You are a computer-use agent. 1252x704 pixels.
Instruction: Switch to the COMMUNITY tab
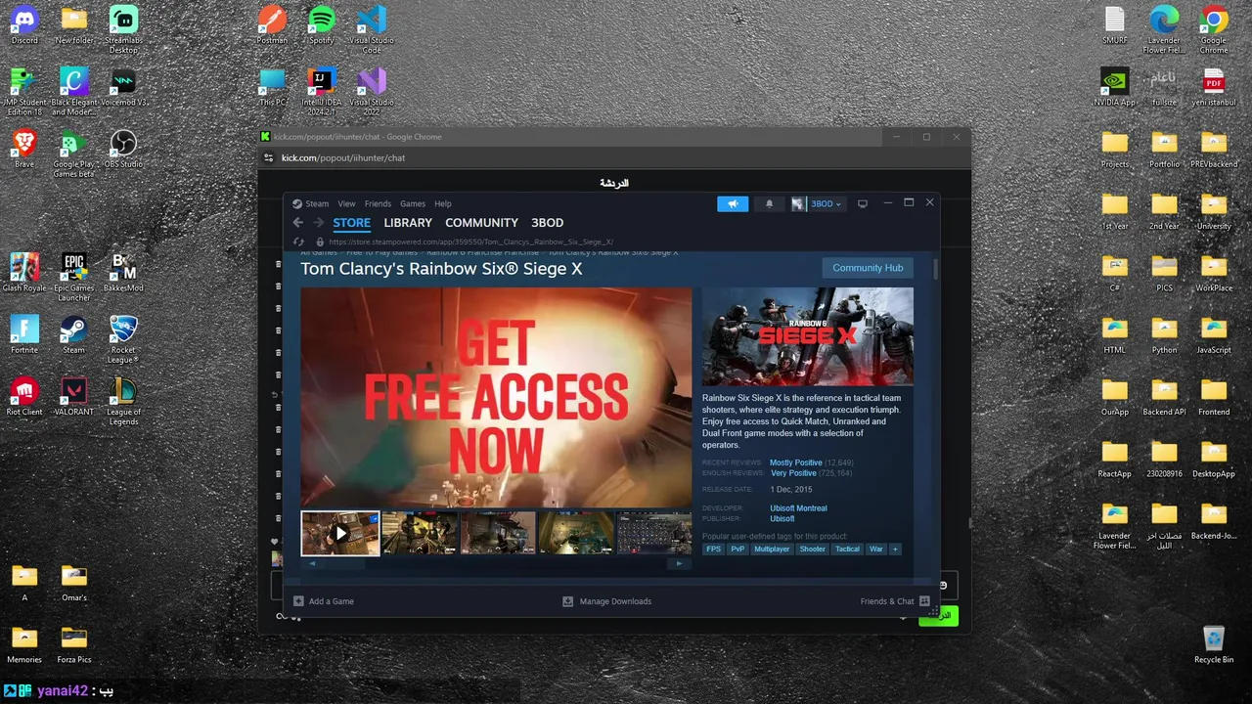pos(481,223)
